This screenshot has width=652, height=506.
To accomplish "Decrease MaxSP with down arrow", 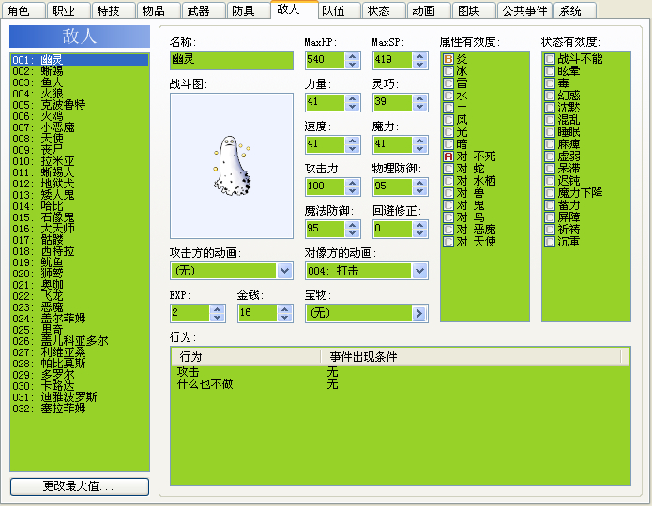I will click(420, 65).
